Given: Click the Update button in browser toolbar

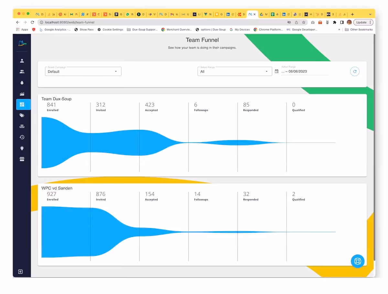Looking at the screenshot, I should coord(361,22).
